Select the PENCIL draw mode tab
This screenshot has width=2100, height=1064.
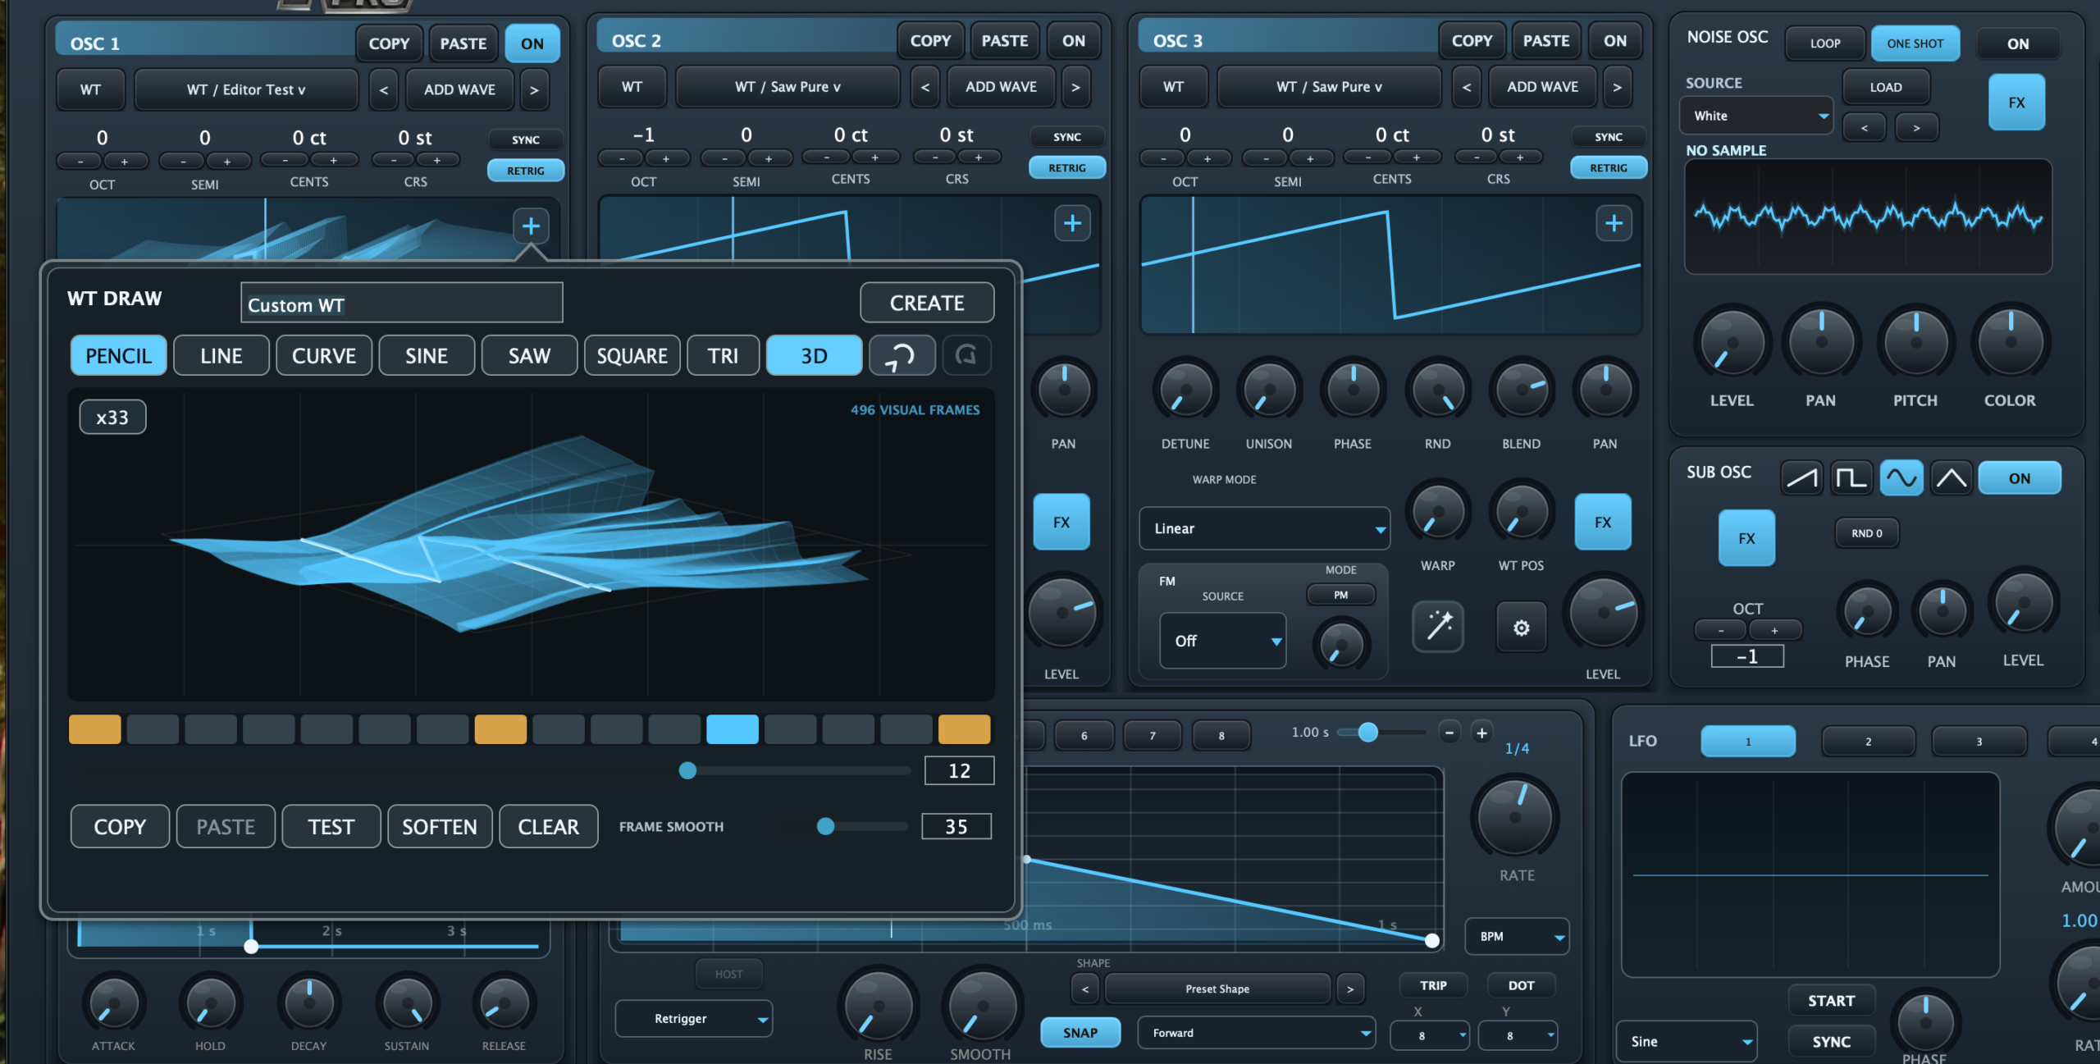tap(119, 356)
